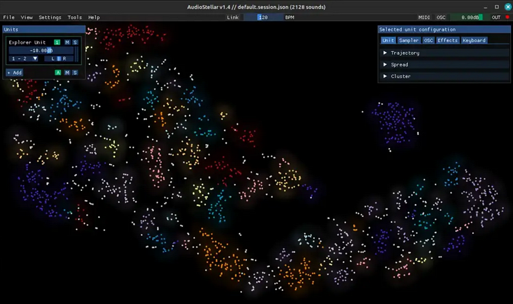Select the Explorer Unit name
513x304 pixels.
click(27, 42)
